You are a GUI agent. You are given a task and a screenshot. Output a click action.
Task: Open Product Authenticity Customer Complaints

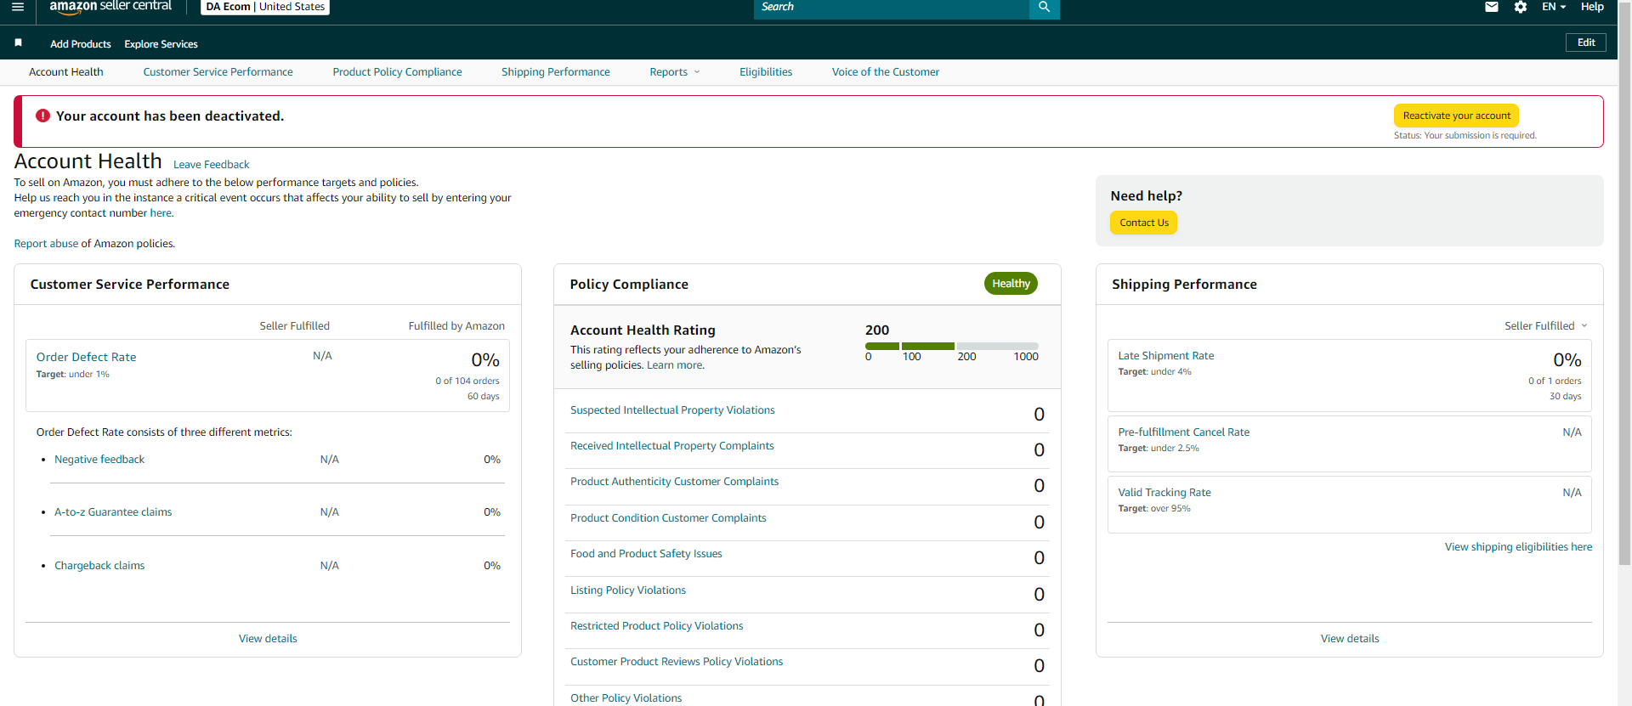674,482
